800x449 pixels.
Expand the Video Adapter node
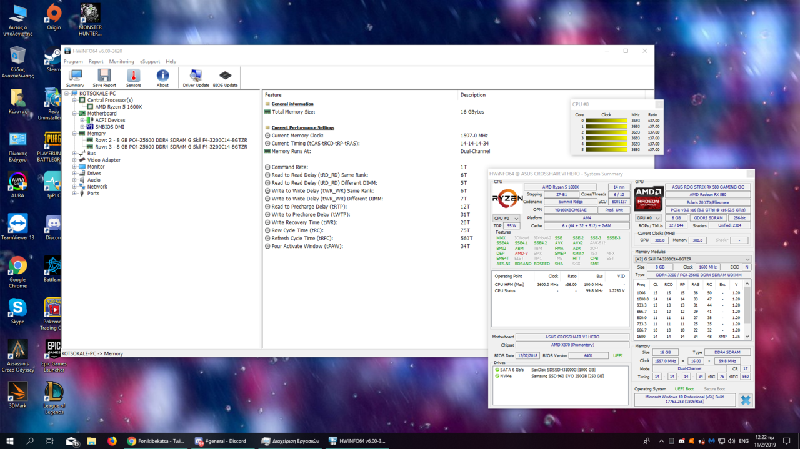tap(74, 160)
